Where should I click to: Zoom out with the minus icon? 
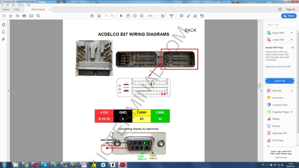click(135, 16)
